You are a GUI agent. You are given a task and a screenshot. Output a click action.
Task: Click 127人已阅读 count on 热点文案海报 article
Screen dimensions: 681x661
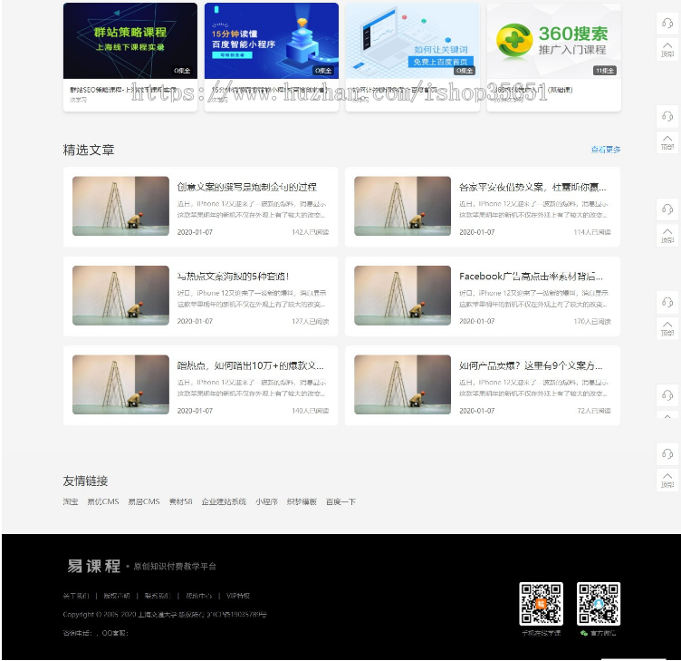point(310,321)
